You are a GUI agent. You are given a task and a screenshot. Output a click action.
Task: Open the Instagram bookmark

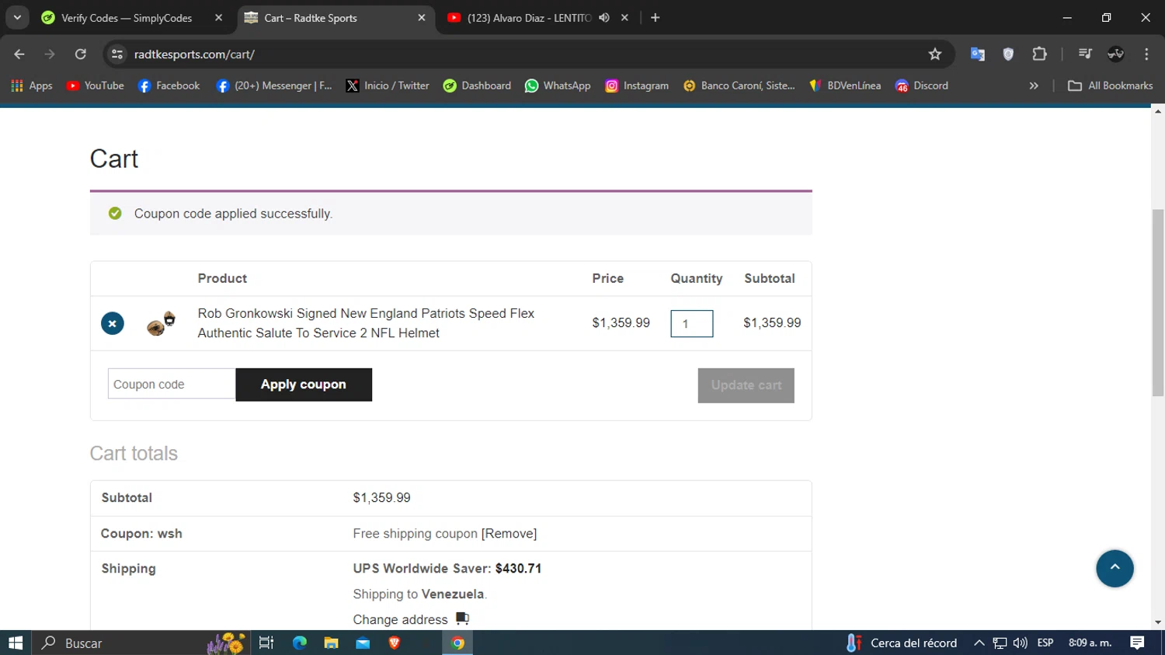[637, 85]
